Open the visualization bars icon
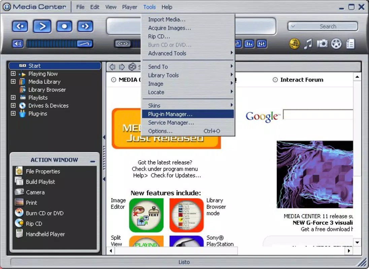Viewport: 369px width, 269px height. tap(249, 44)
